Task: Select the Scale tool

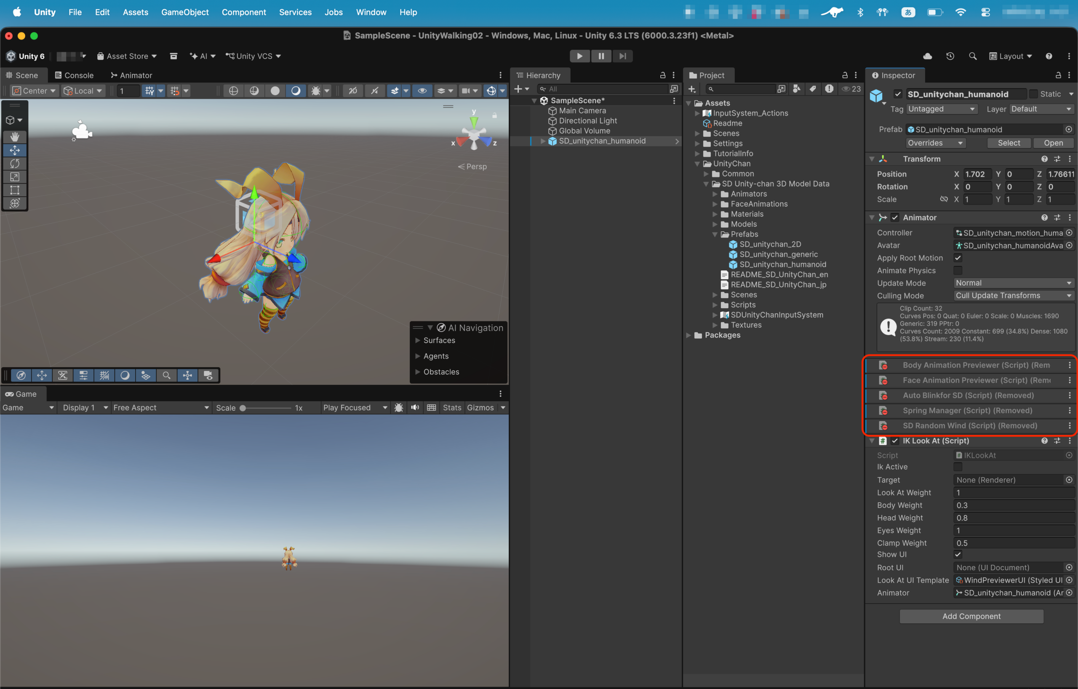Action: pyautogui.click(x=15, y=177)
